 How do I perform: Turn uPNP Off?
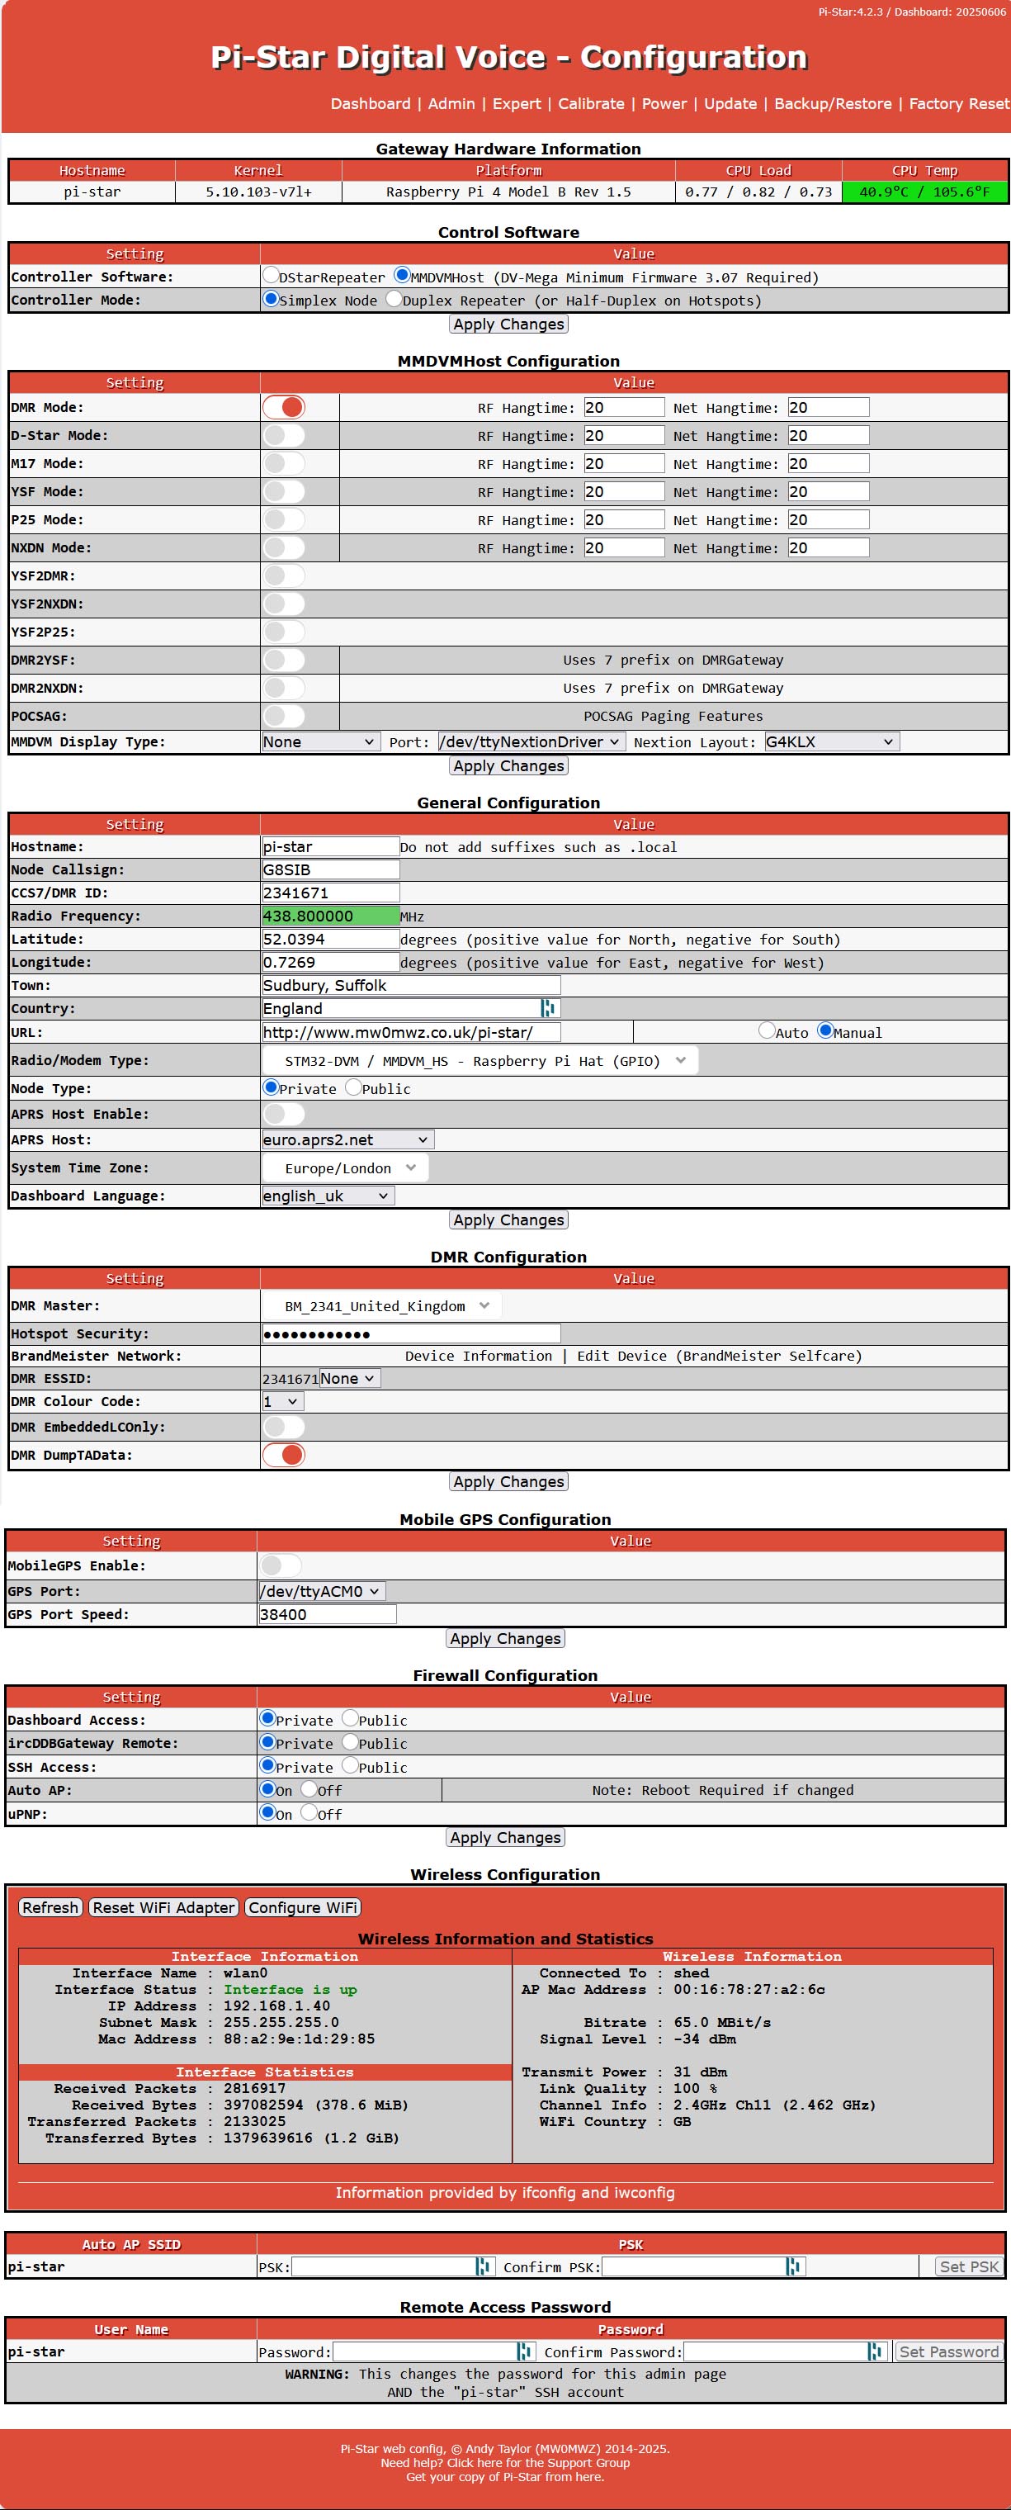click(x=309, y=1812)
